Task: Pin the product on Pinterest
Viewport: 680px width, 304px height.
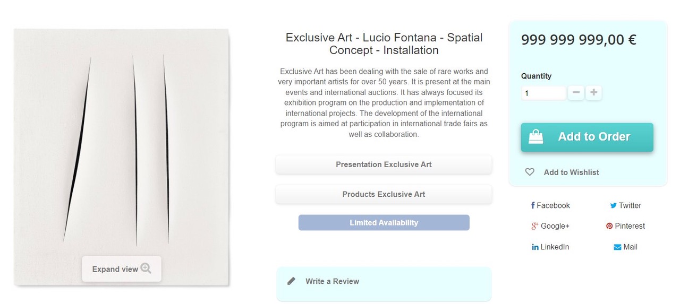Action: [x=625, y=226]
